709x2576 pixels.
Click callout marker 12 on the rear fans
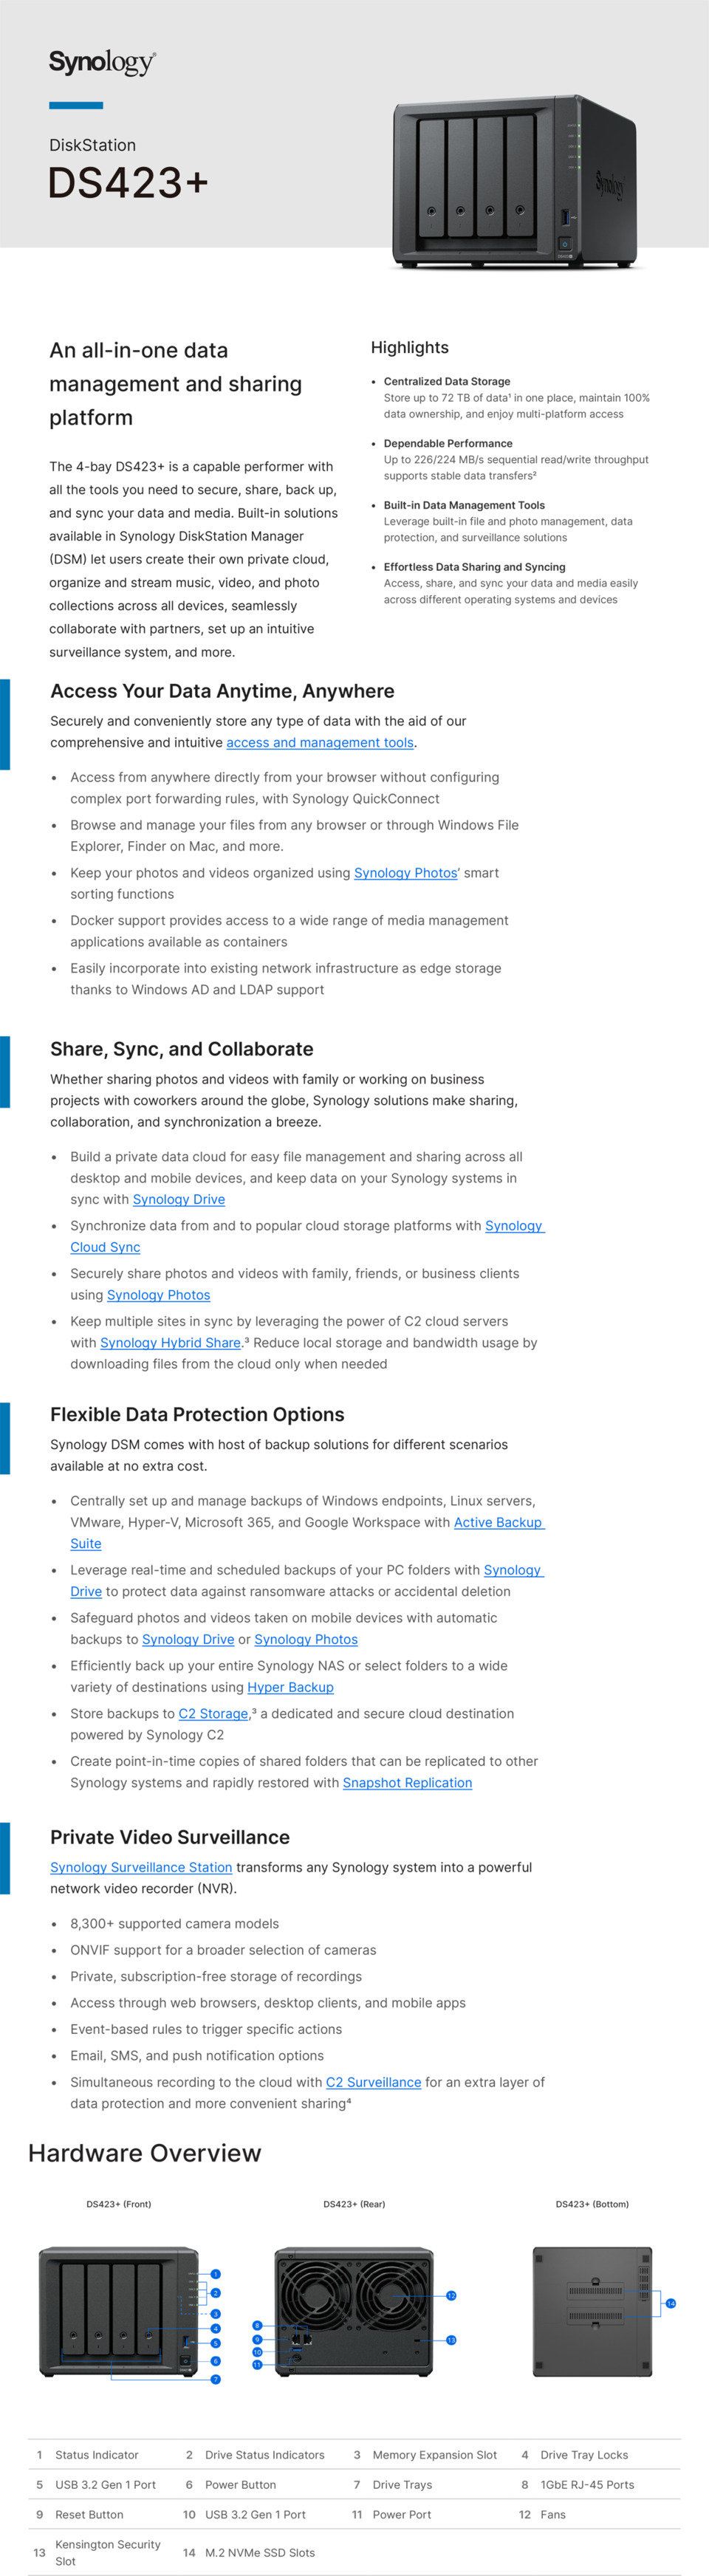451,2295
